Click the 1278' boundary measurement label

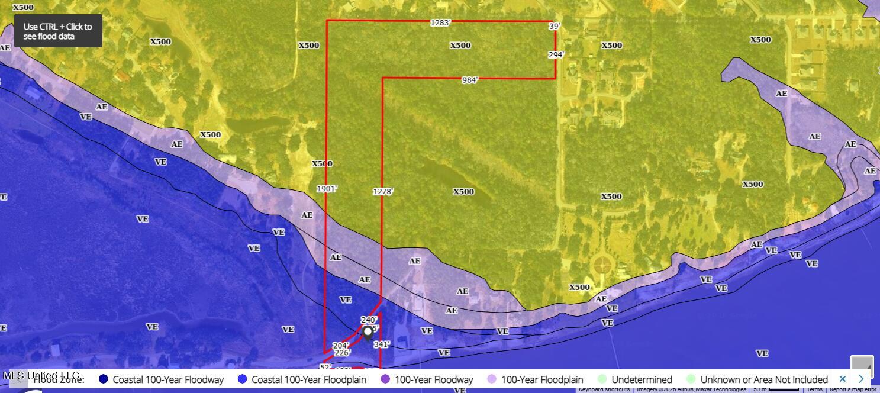383,191
